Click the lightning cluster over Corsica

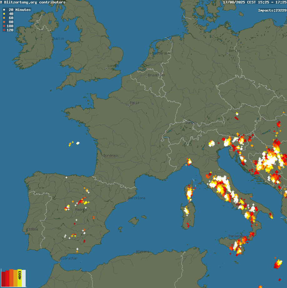pos(189,193)
